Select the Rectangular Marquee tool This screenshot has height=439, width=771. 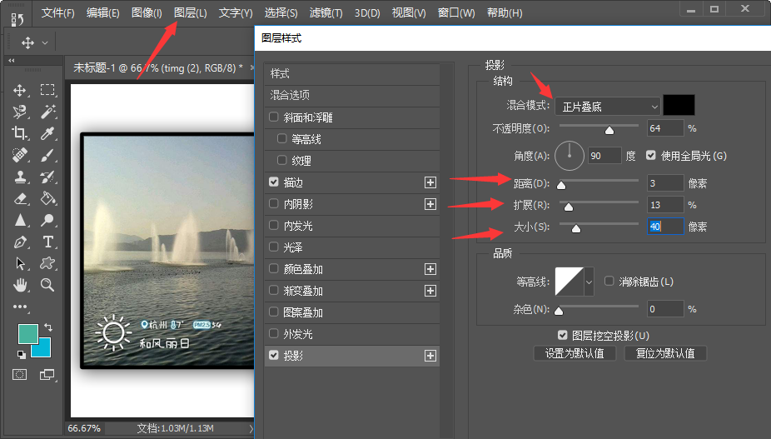pyautogui.click(x=47, y=90)
